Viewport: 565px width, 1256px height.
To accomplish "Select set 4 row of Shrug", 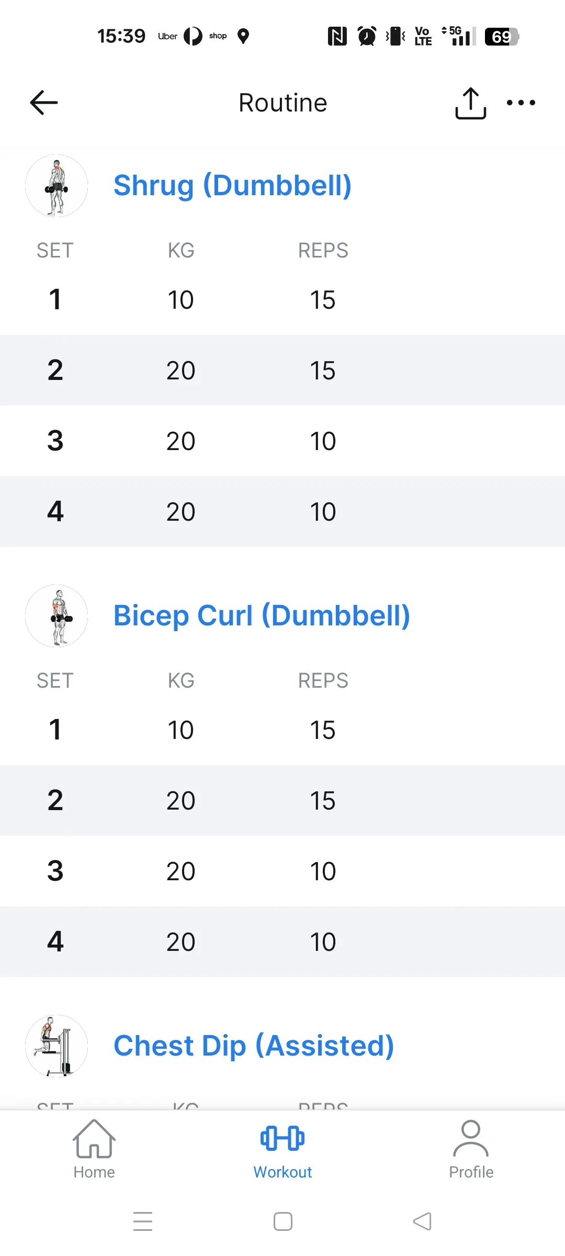I will pos(282,512).
